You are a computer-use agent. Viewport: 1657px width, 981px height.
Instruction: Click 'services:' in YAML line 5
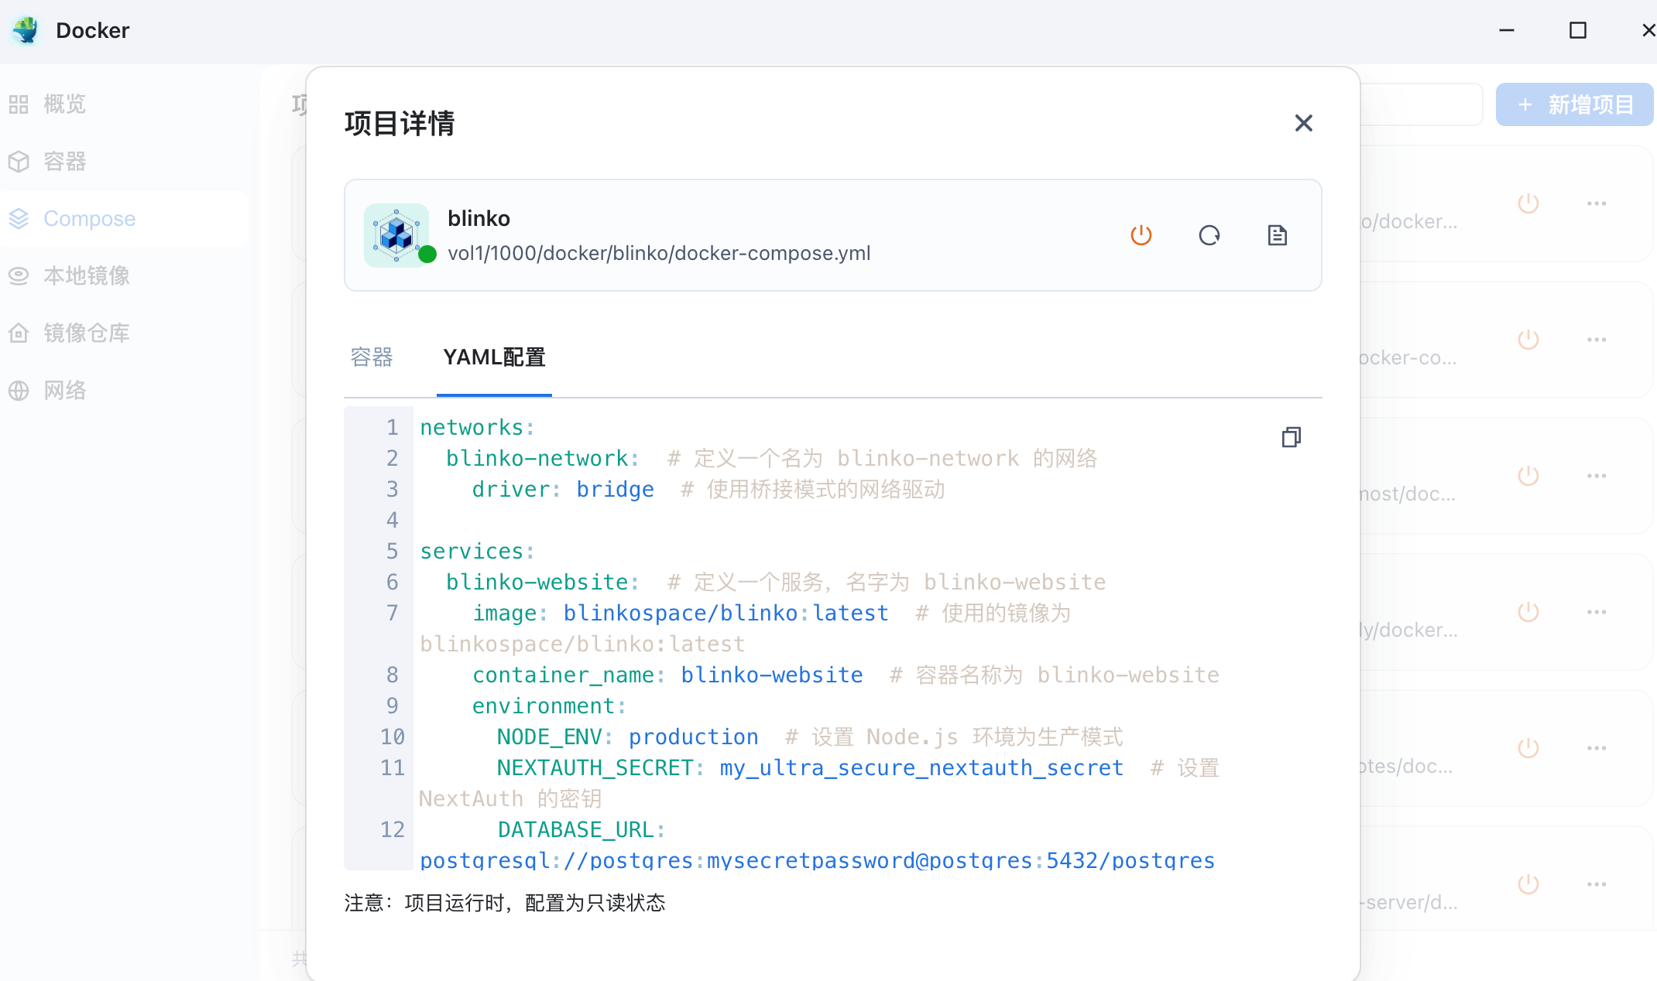point(478,551)
